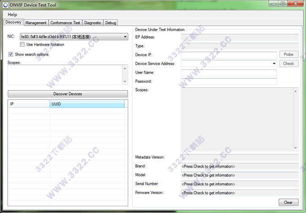Switch to the Discovery tab
Viewport: 306px width, 213px height.
click(x=13, y=22)
